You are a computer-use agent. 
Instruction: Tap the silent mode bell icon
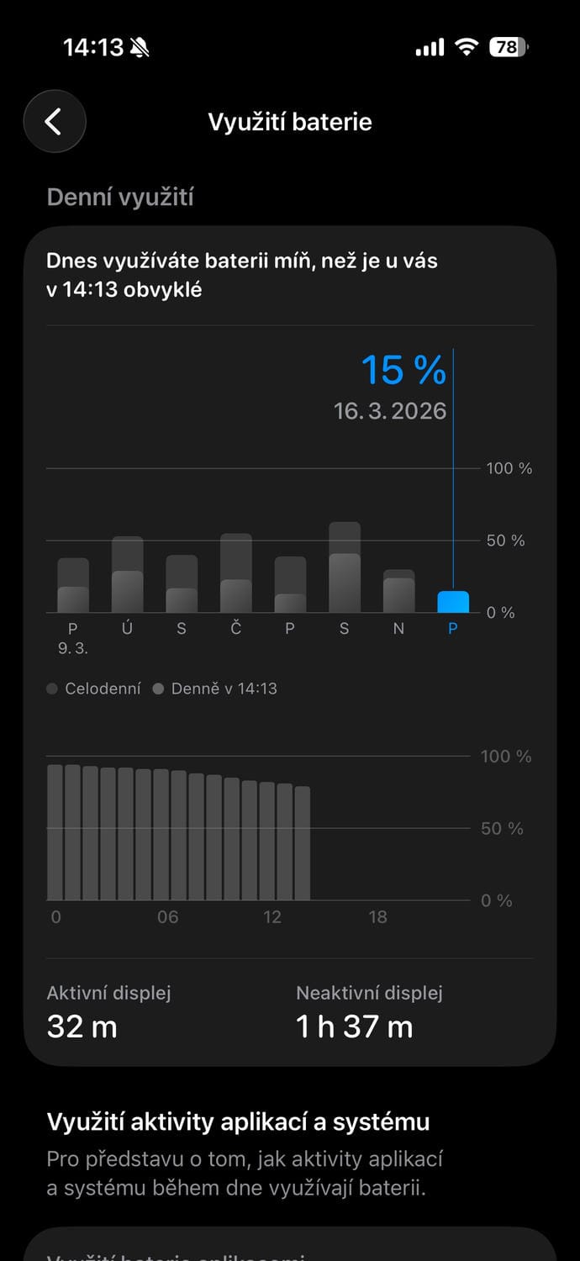point(140,48)
